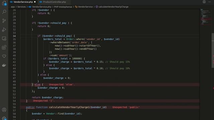
Task: Click 'Vendor::find($vendor_id)' on line 58
Action: [x=63, y=114]
